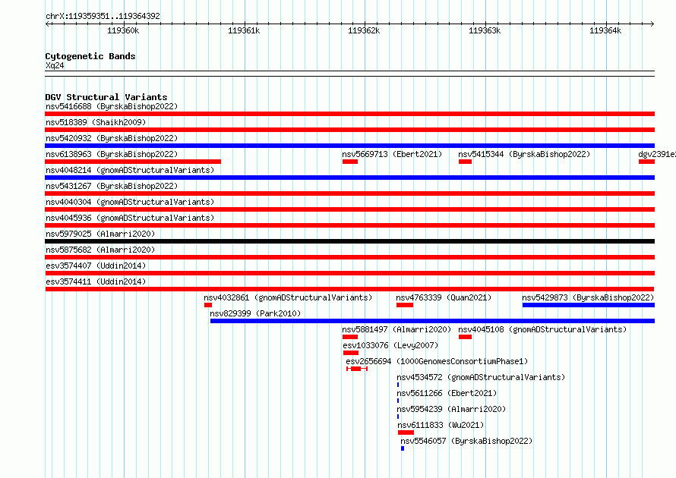Open variant nsv6111833 (Wu2021) label

[441, 425]
